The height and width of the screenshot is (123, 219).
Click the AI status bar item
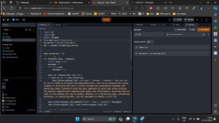pyautogui.click(x=40, y=112)
